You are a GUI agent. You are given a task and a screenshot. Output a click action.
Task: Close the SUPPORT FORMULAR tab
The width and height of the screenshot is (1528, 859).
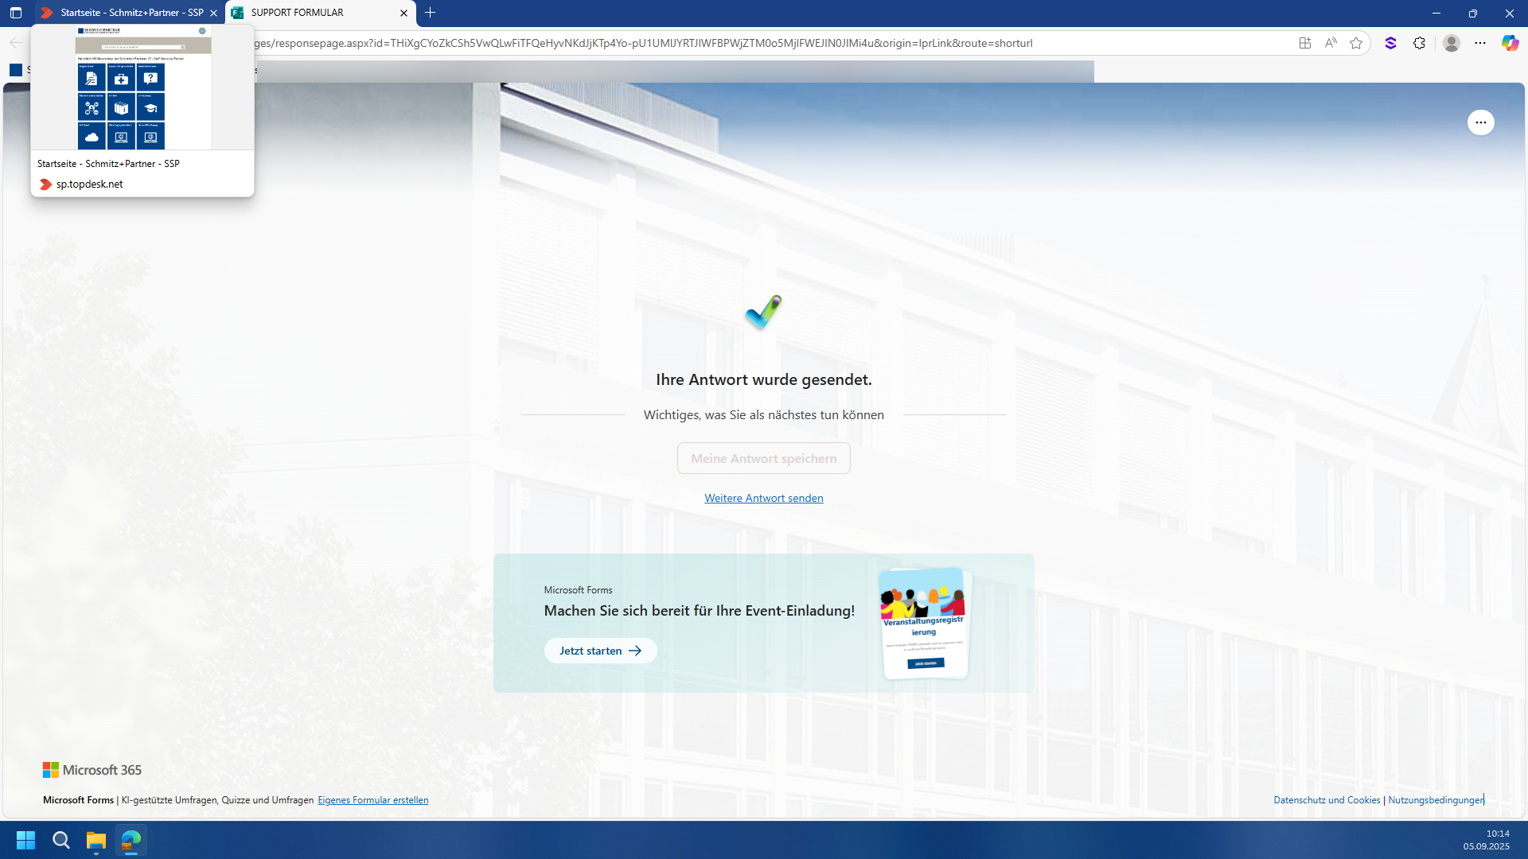pos(403,13)
